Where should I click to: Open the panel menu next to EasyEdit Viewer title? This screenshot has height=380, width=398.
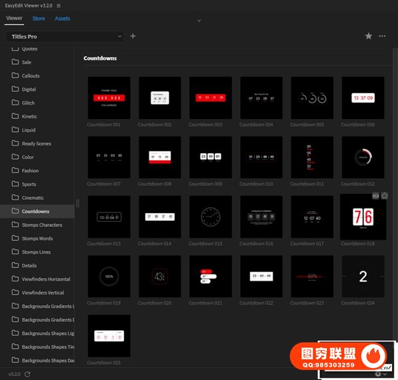click(59, 5)
